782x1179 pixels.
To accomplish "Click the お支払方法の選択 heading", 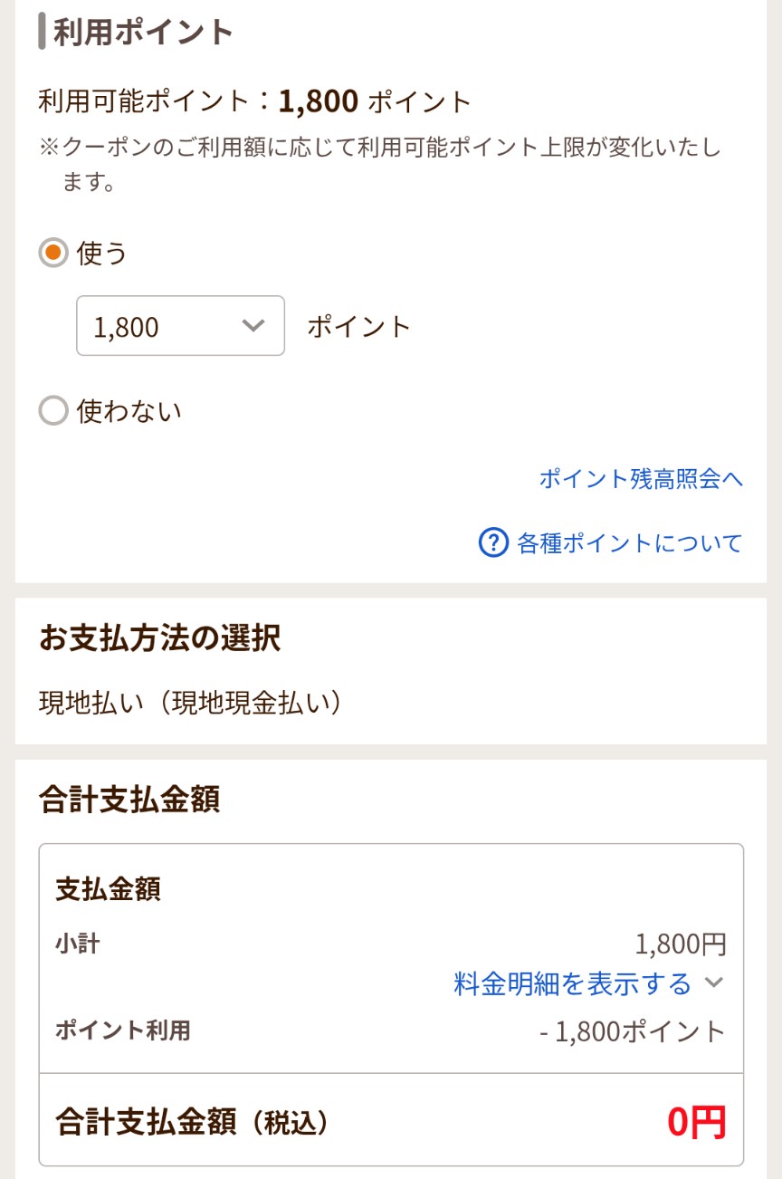I will click(159, 638).
